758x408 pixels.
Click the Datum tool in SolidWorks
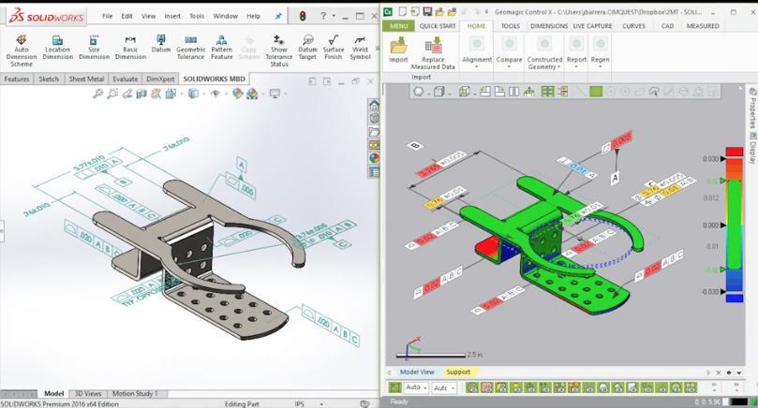[161, 43]
